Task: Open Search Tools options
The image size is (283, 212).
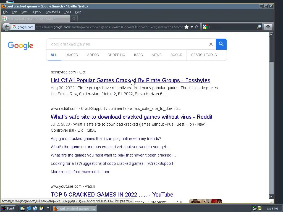Action: pos(204,55)
